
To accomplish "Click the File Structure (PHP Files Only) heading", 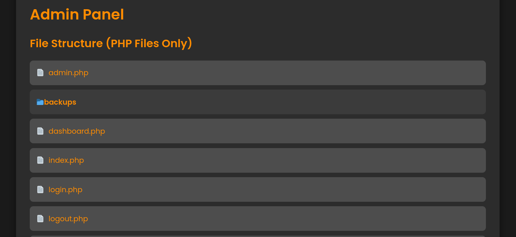I will tap(111, 43).
